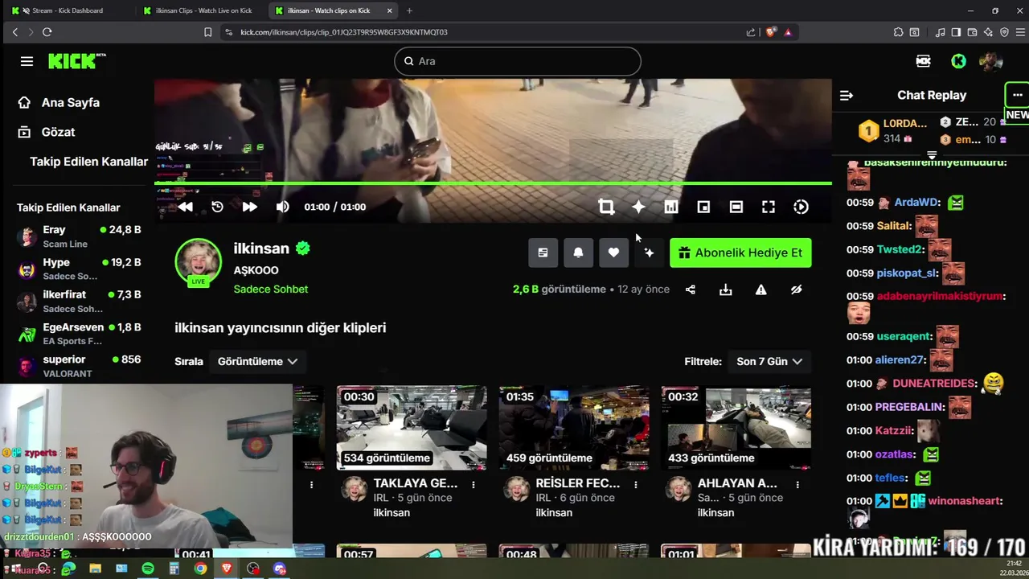Open EgeArseven channel in followed list
Image resolution: width=1029 pixels, height=579 pixels.
pyautogui.click(x=79, y=334)
